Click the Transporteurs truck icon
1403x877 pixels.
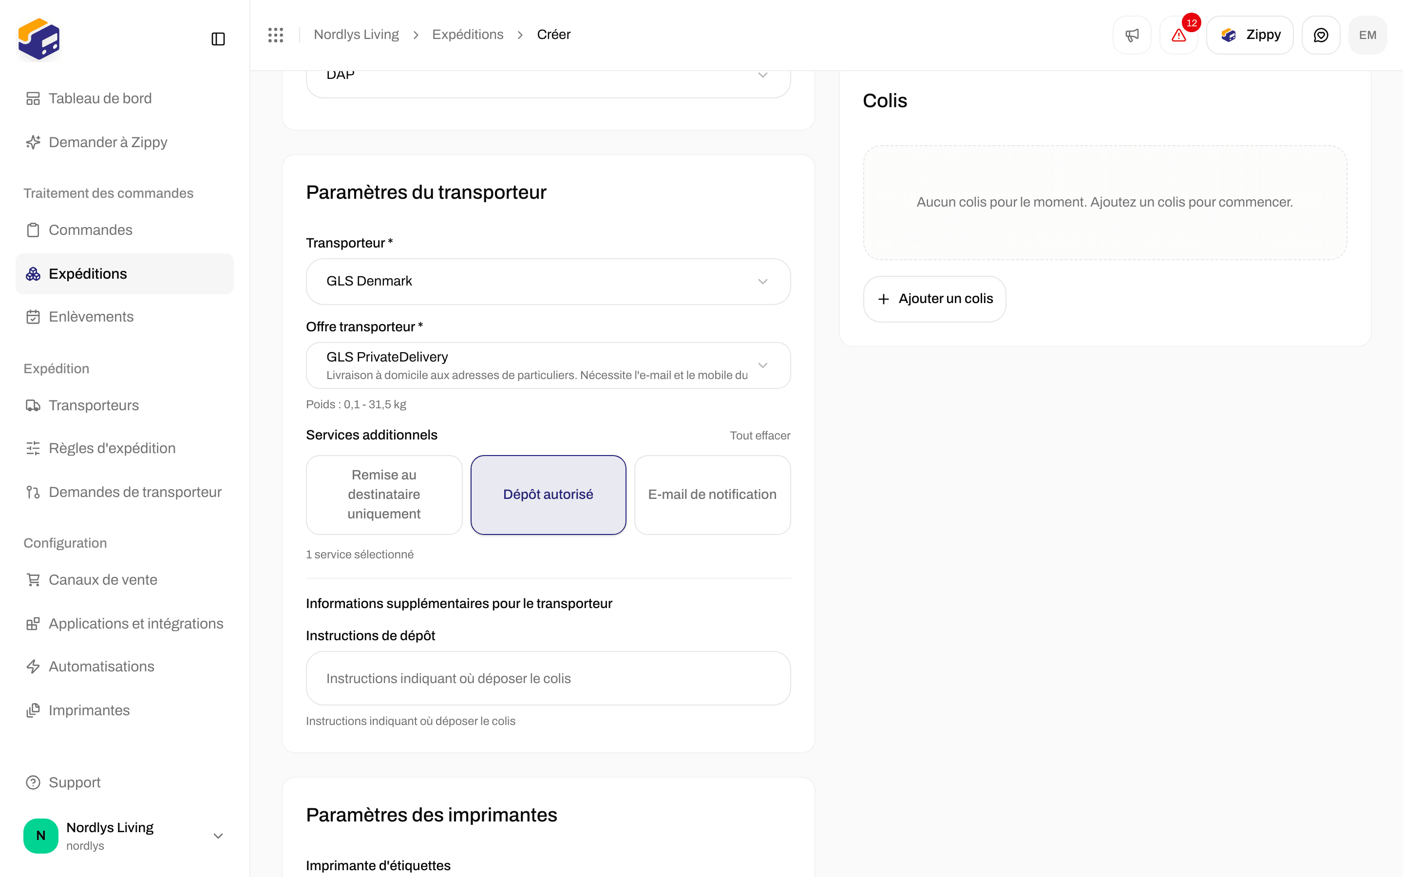pos(33,405)
